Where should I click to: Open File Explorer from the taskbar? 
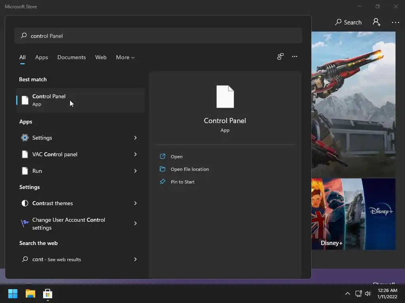[x=30, y=294]
